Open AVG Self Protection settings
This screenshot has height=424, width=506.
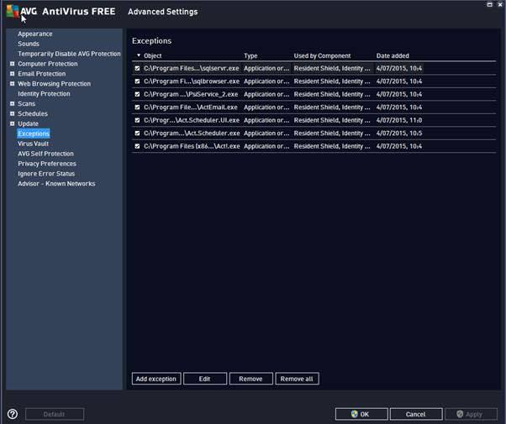tap(46, 154)
